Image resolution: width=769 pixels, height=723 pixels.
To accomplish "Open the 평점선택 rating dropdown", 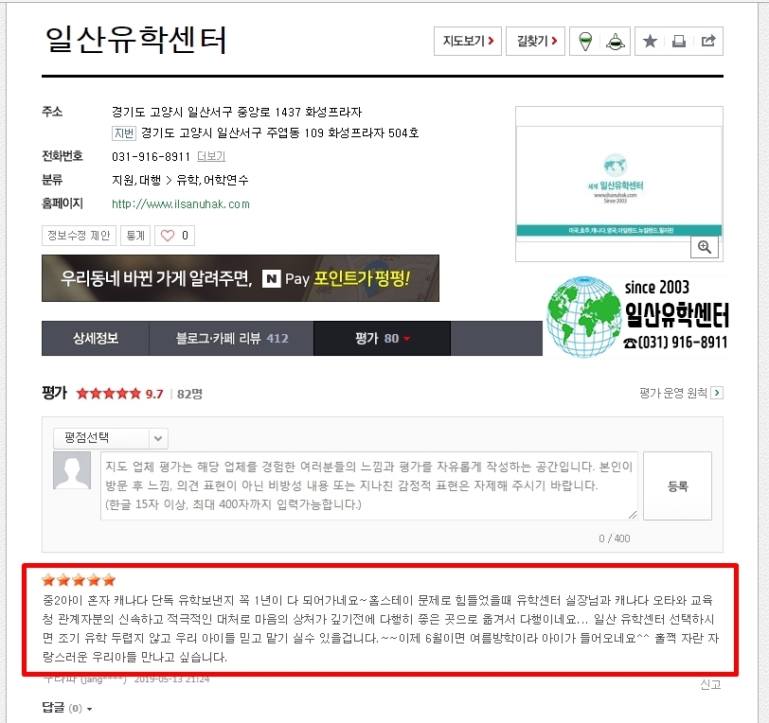I will pos(111,438).
